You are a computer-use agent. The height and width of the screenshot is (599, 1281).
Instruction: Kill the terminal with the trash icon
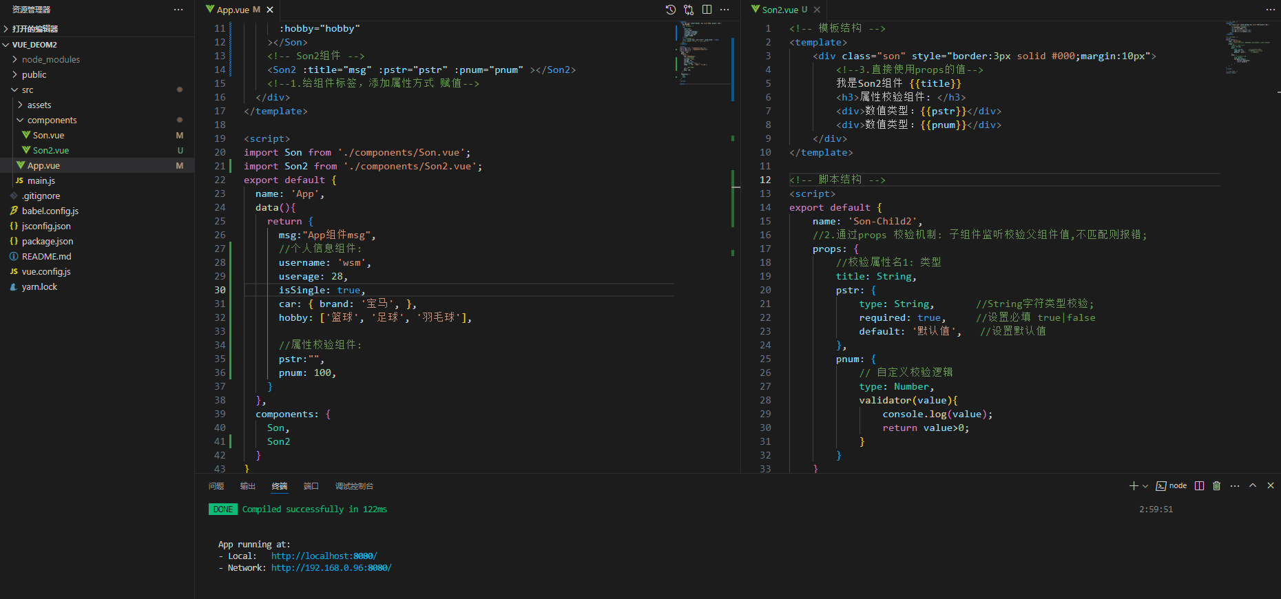coord(1217,486)
